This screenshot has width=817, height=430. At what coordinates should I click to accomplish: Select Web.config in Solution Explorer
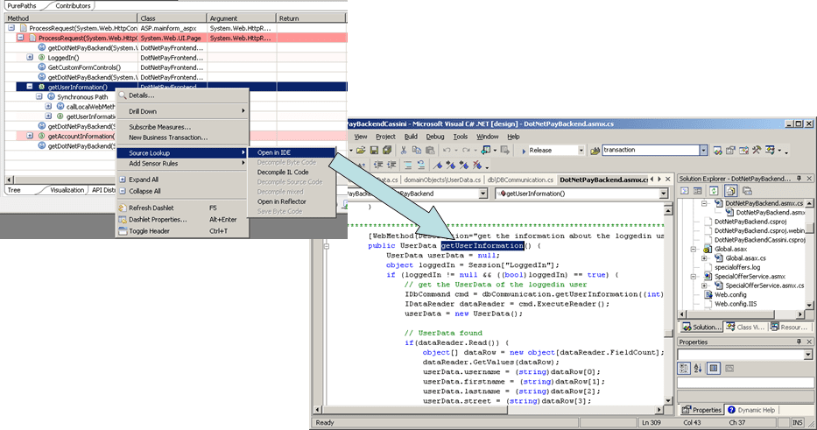click(730, 295)
